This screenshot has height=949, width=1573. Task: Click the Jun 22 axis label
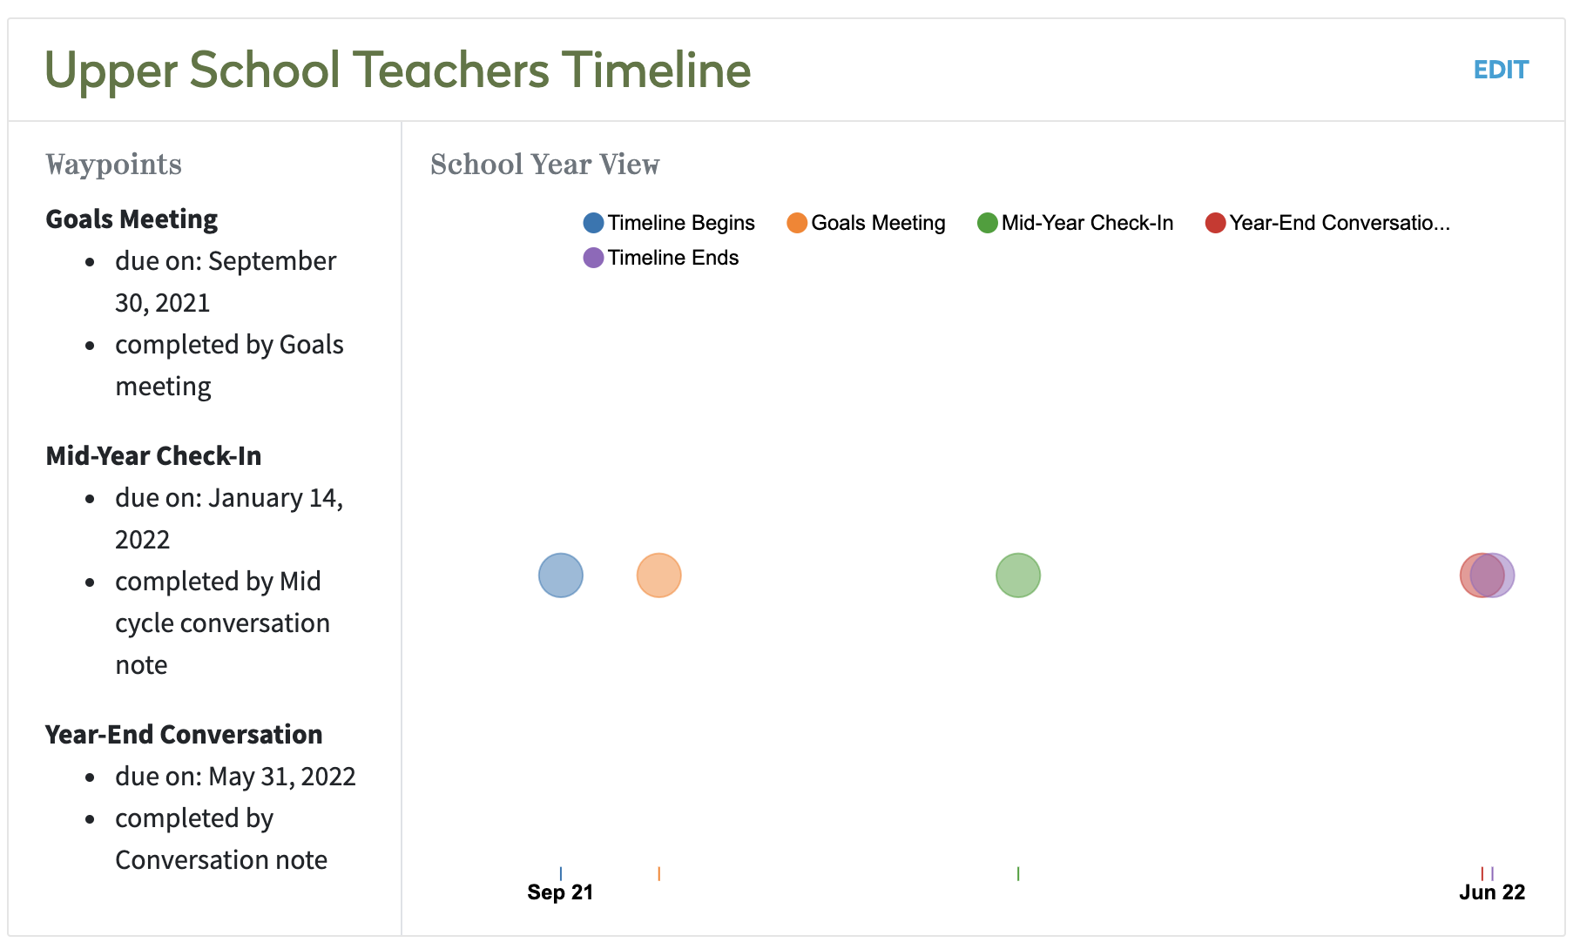(x=1491, y=892)
